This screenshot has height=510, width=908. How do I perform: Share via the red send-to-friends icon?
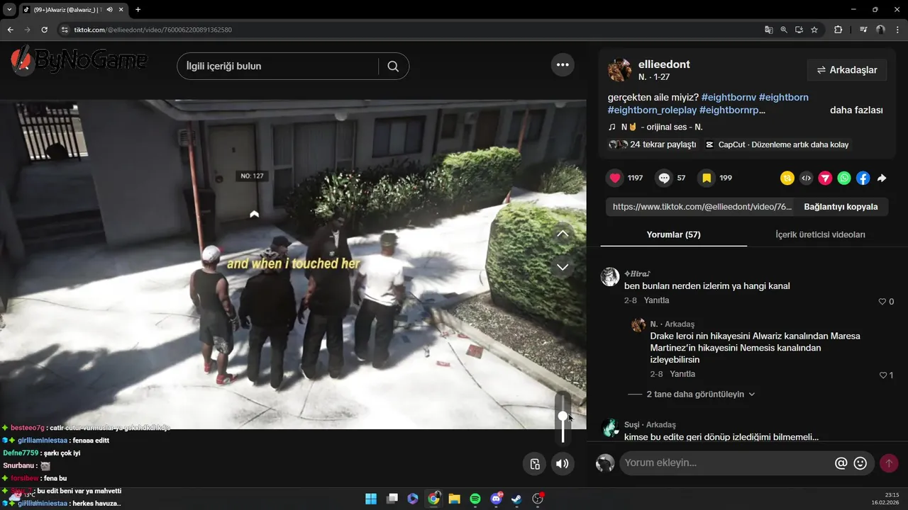(x=825, y=178)
